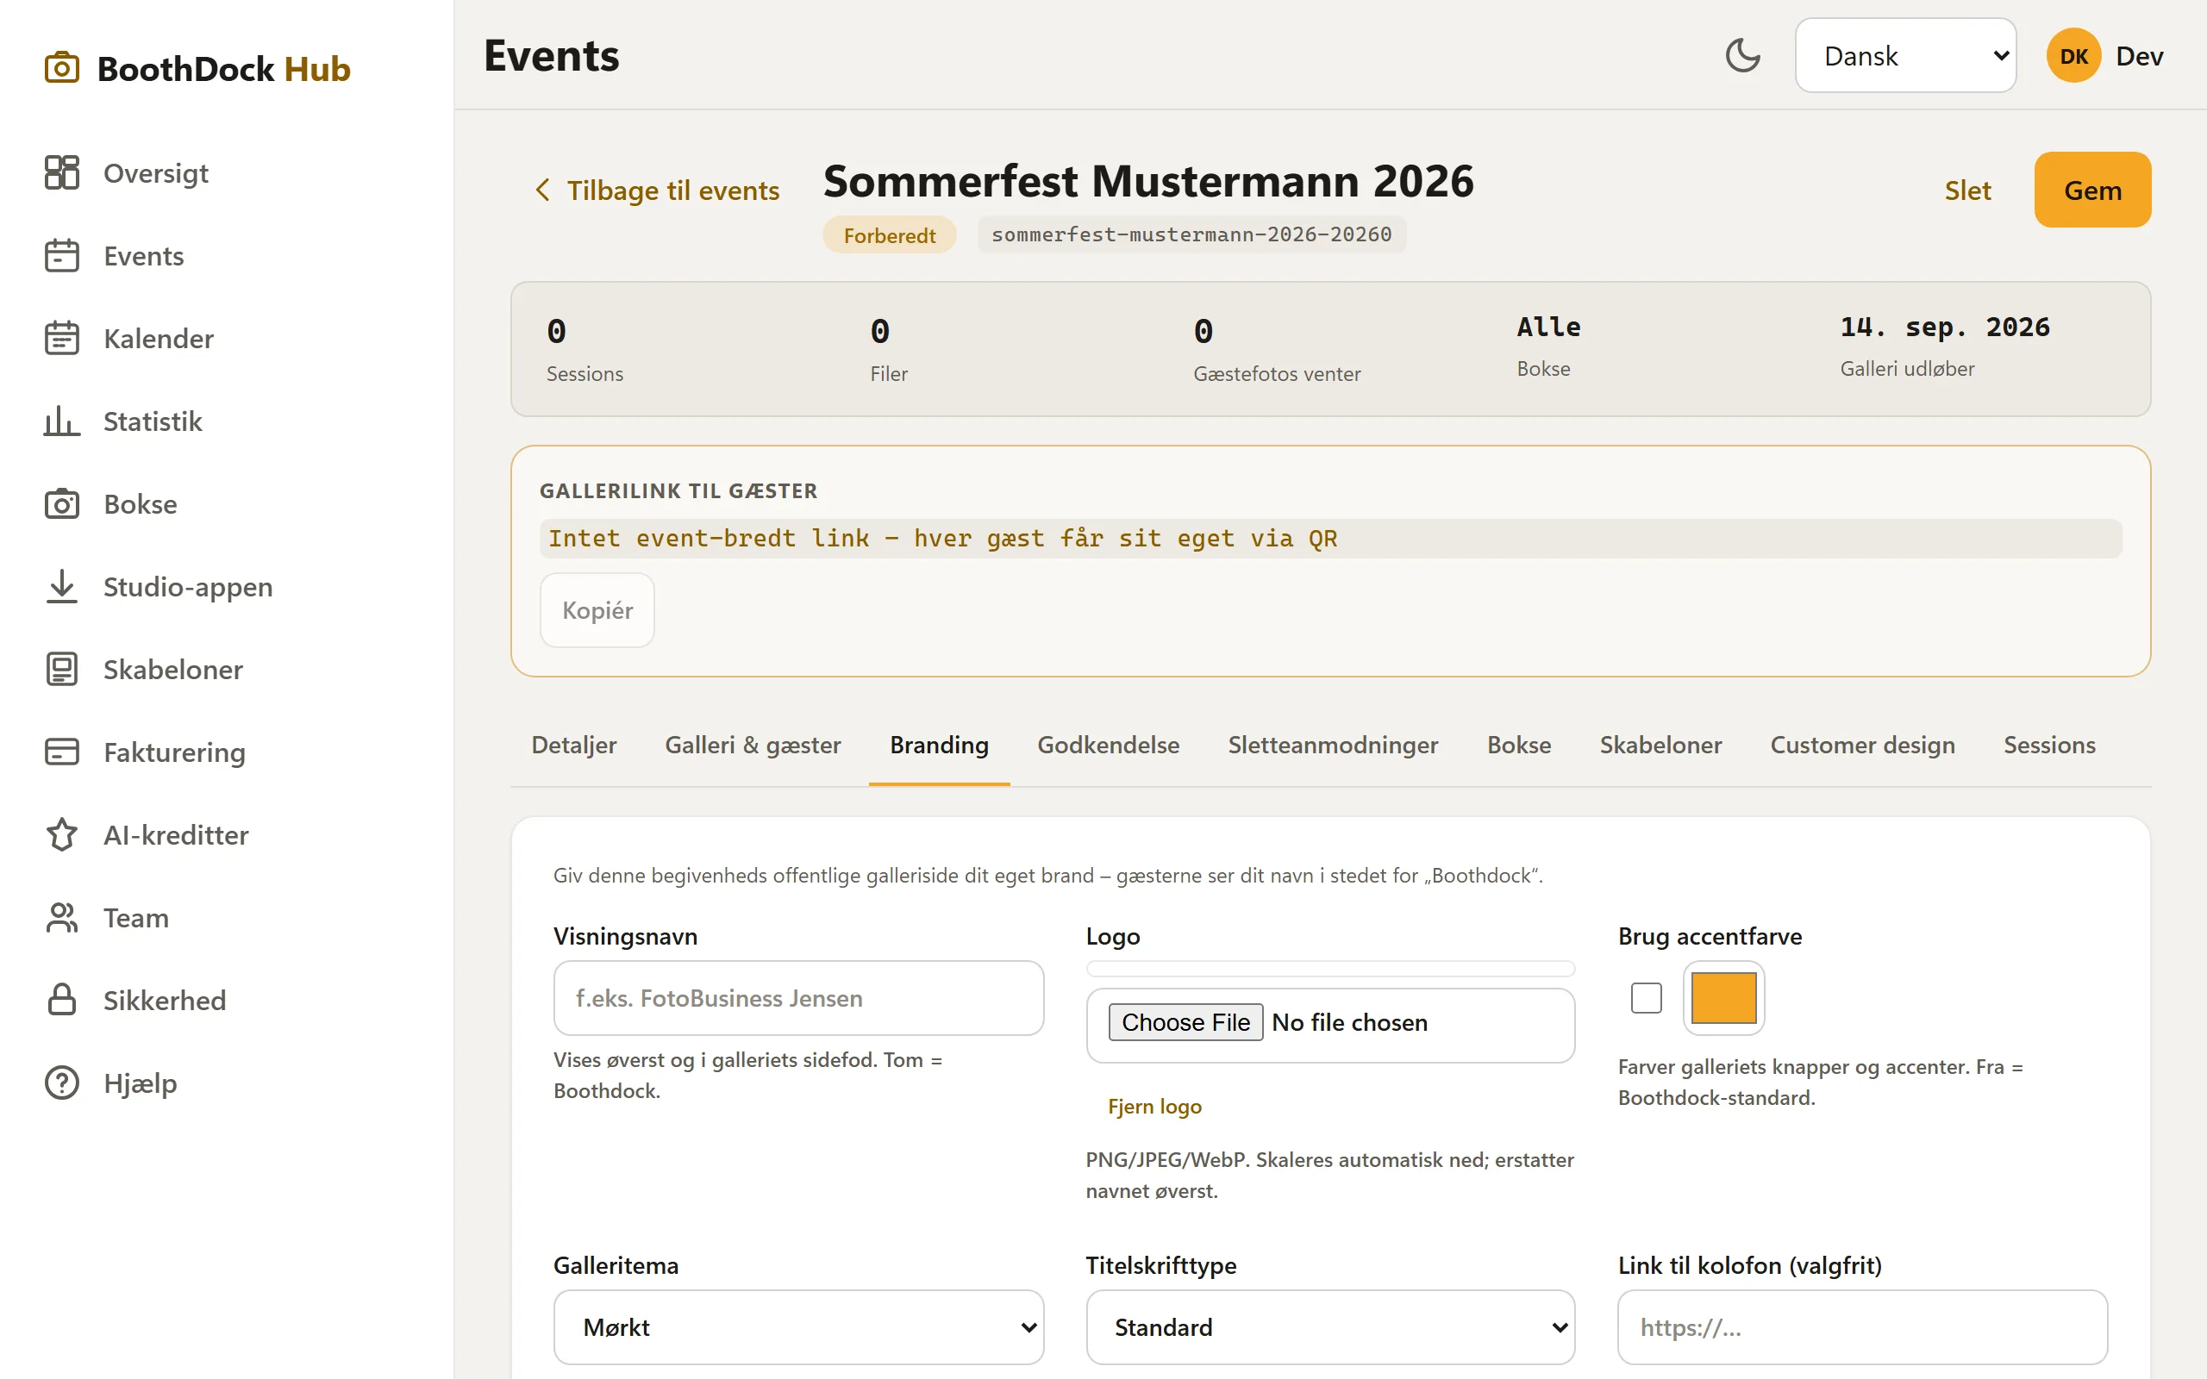2207x1379 pixels.
Task: Select the Godkendelse tab
Action: [1108, 746]
